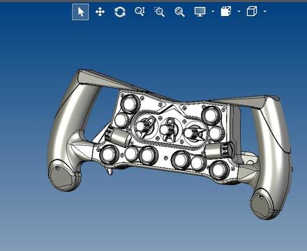Click the wireframe cube view icon
The width and height of the screenshot is (307, 251).
tap(252, 11)
